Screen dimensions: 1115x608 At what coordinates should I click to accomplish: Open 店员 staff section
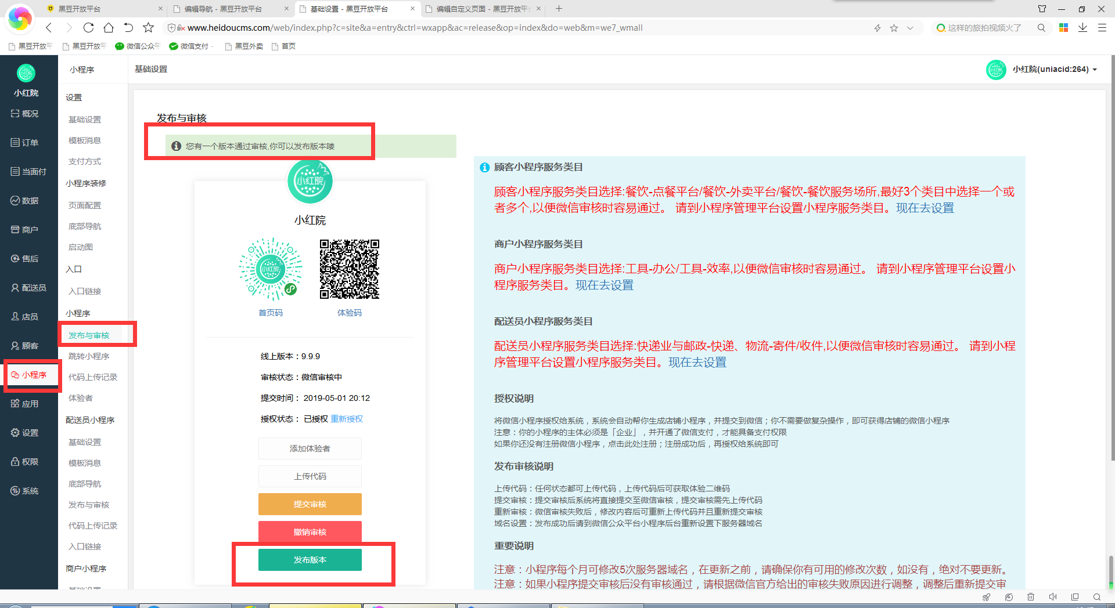(25, 317)
